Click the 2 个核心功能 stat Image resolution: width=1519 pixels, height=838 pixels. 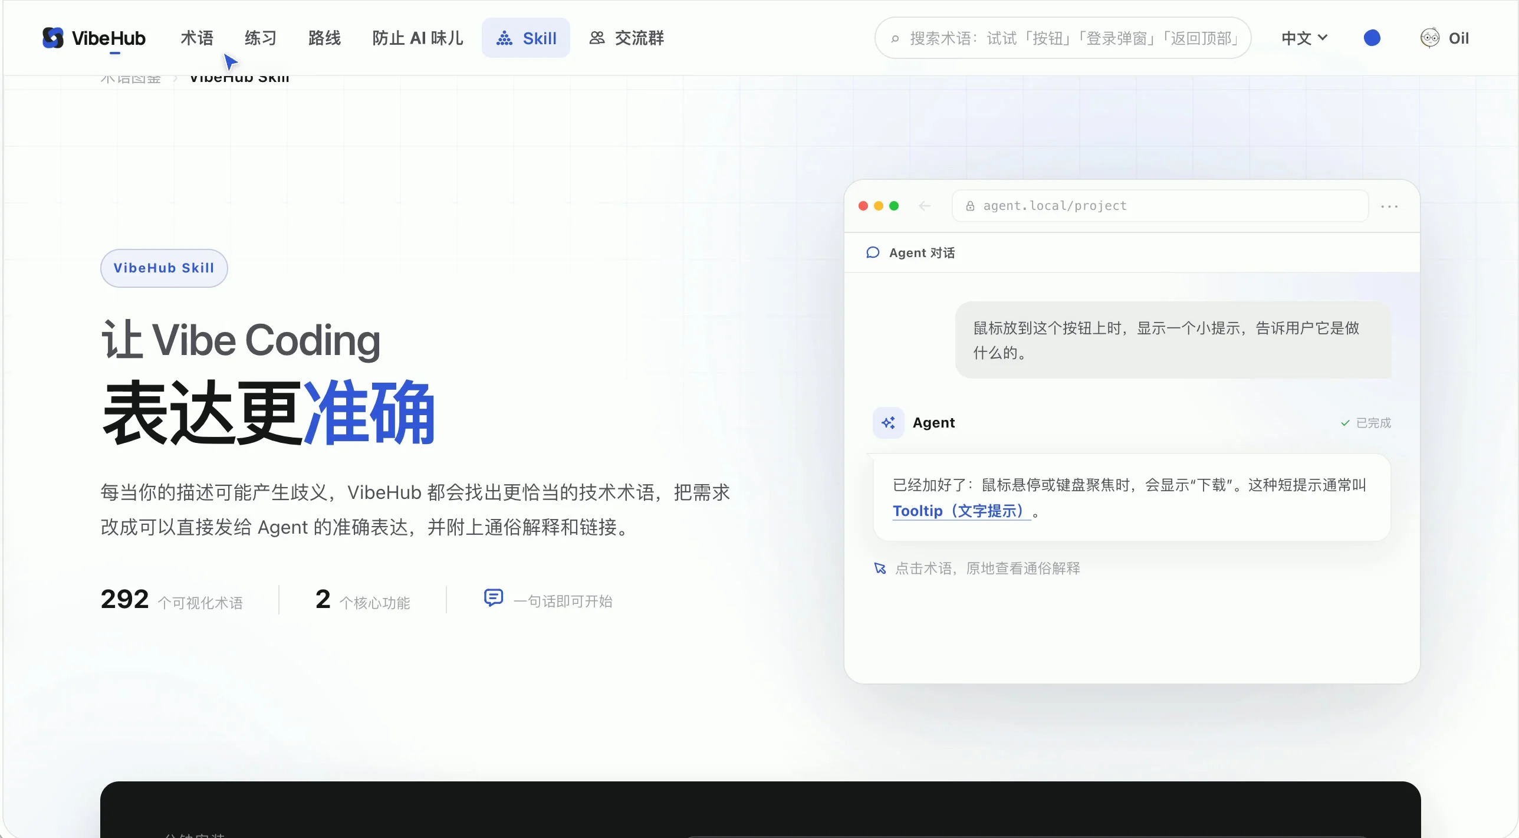(363, 600)
